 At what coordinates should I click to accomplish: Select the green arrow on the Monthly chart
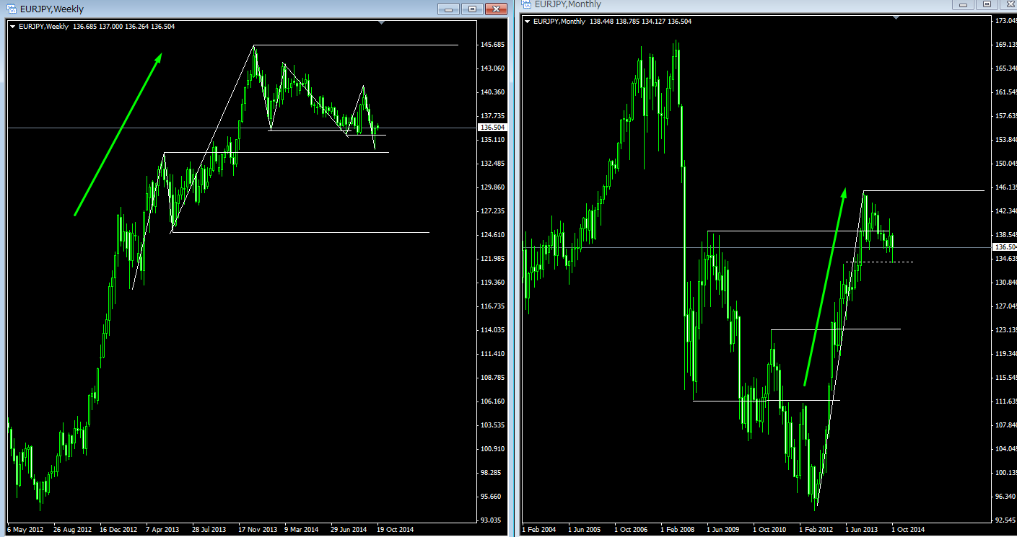pyautogui.click(x=824, y=287)
